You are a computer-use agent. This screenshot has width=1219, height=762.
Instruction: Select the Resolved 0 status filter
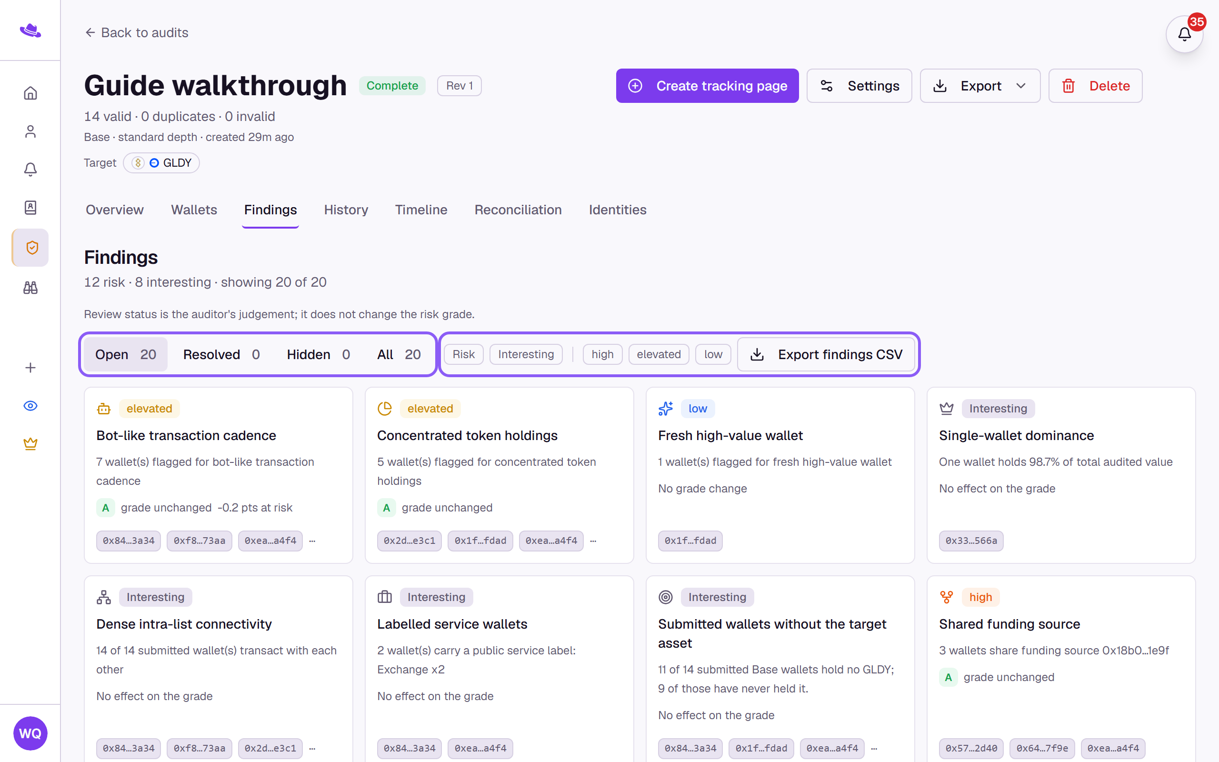tap(221, 354)
